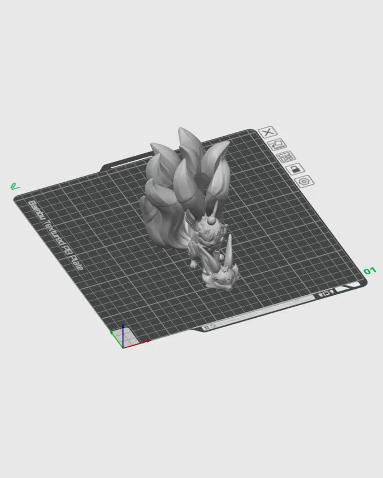Select the green plate number 01 label
The height and width of the screenshot is (478, 383).
370,271
